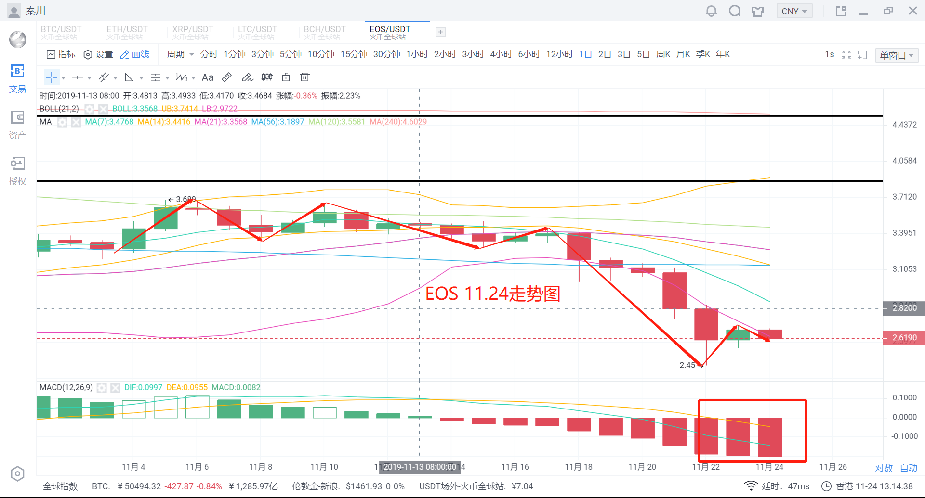Open the CNY currency dropdown
Image resolution: width=925 pixels, height=498 pixels.
point(794,11)
